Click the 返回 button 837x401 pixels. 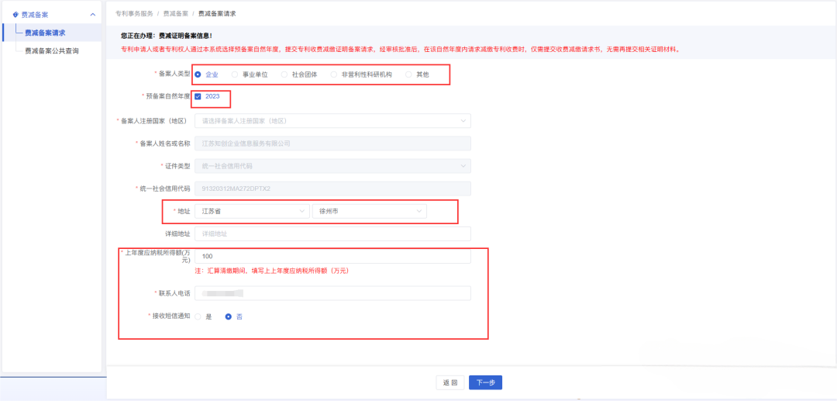tap(449, 382)
